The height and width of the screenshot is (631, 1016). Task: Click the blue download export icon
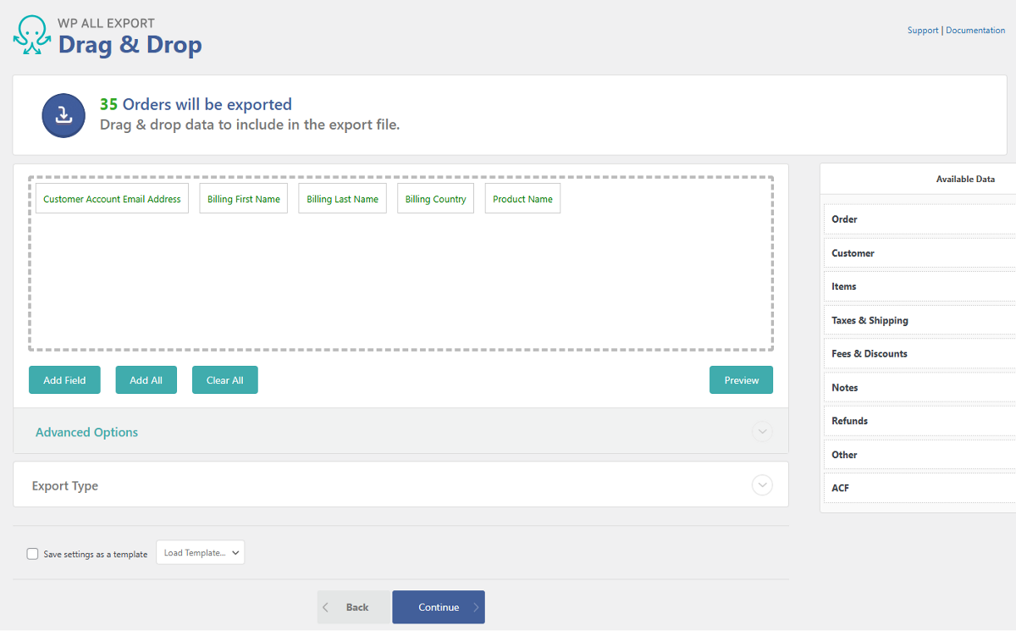click(x=63, y=115)
